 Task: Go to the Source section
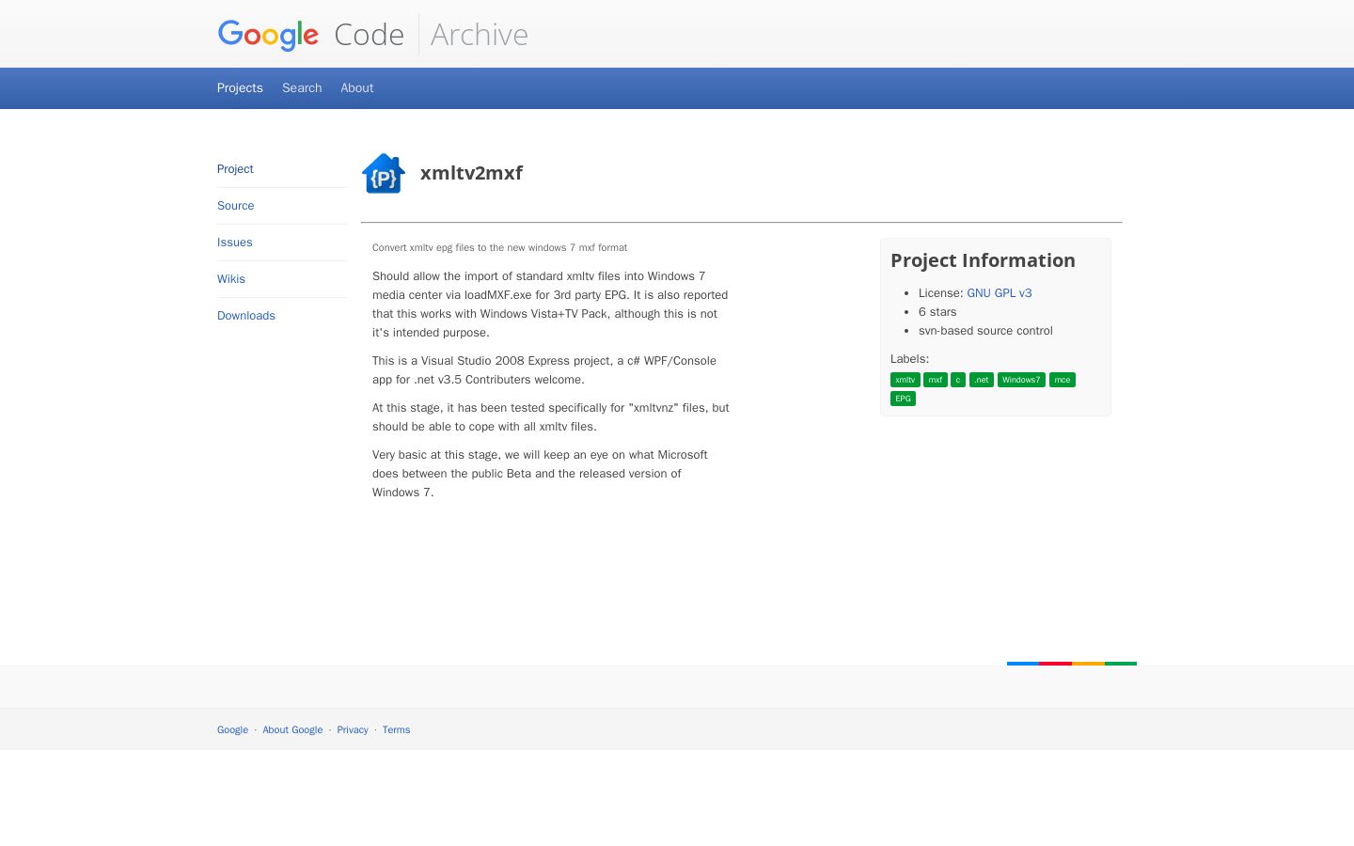236,206
